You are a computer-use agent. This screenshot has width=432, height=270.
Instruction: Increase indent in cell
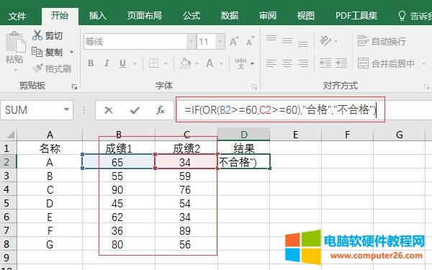coord(341,63)
